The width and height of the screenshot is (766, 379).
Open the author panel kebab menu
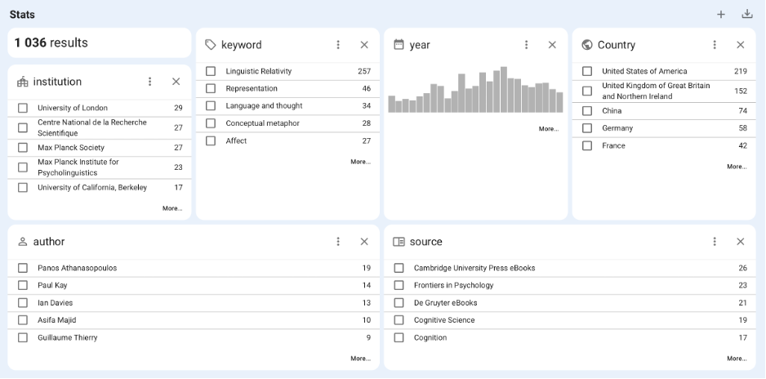338,242
